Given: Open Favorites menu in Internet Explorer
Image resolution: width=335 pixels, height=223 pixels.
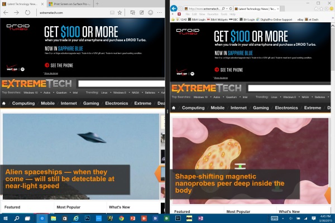Looking at the screenshot, I should tap(213, 14).
